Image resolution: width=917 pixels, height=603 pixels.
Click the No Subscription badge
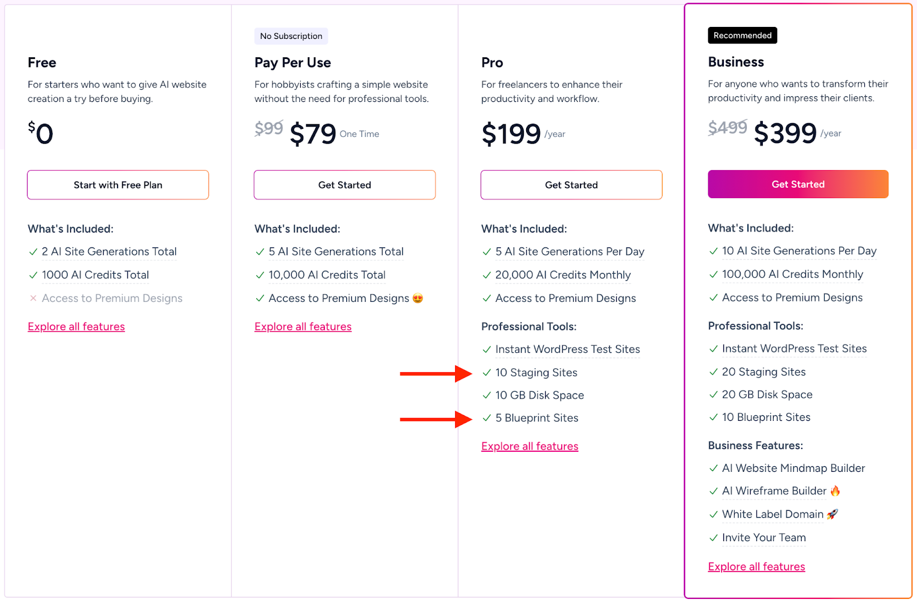(x=291, y=36)
